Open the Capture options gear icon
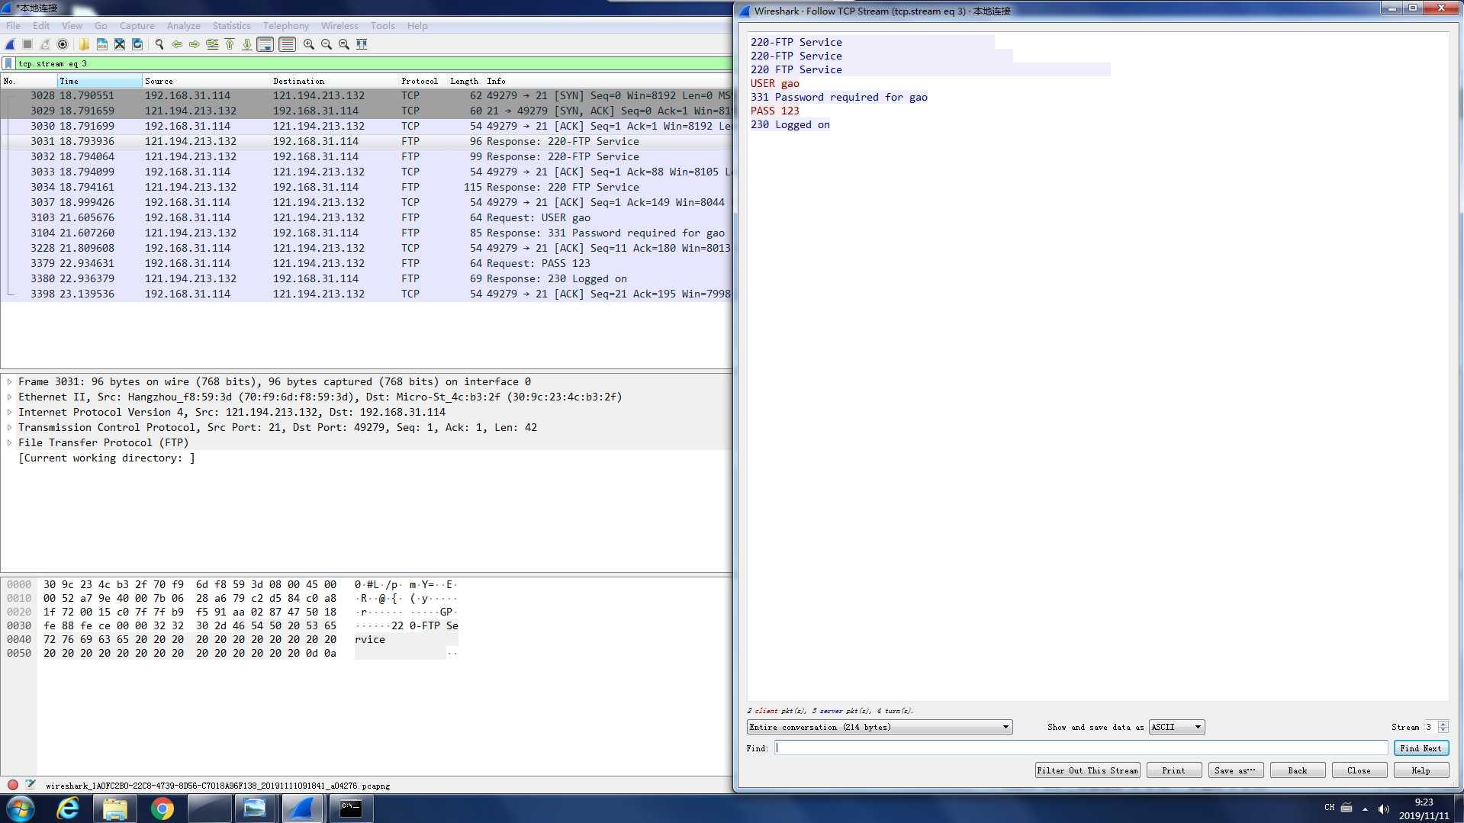The image size is (1464, 823). [63, 44]
